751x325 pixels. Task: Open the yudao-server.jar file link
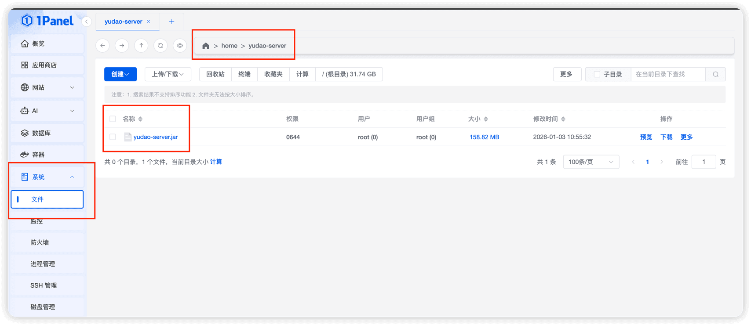point(156,137)
